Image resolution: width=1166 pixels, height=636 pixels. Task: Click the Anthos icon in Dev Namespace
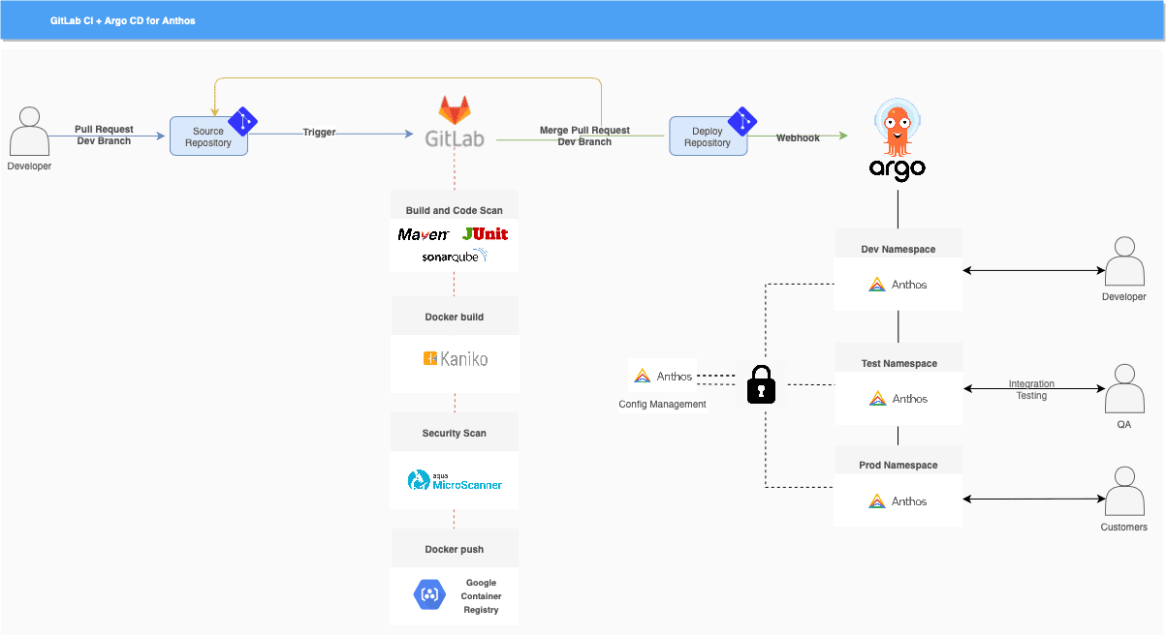877,284
